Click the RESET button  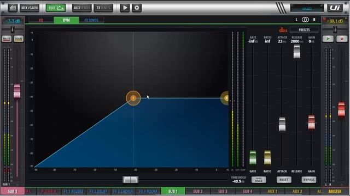284,180
